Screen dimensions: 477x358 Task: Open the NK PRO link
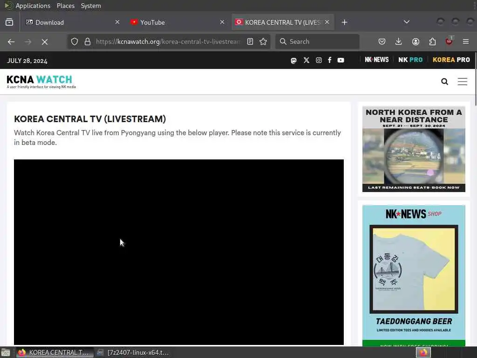pyautogui.click(x=410, y=60)
